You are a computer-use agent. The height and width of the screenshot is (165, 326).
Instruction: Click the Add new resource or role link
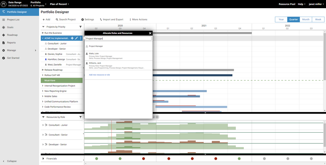point(99,75)
